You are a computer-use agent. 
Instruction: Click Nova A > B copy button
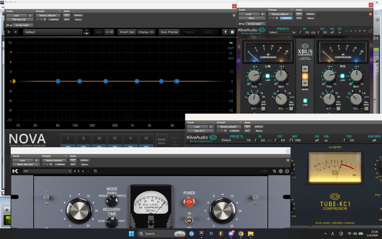point(109,32)
